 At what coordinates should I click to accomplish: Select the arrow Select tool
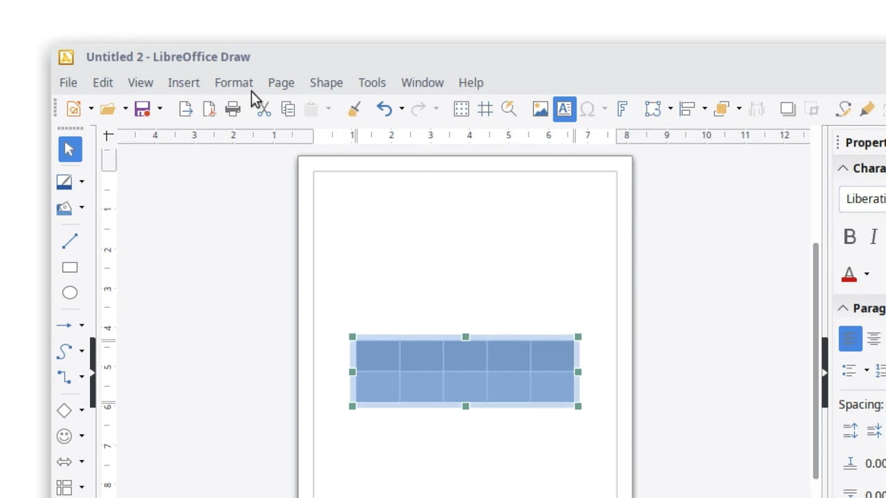click(x=70, y=149)
